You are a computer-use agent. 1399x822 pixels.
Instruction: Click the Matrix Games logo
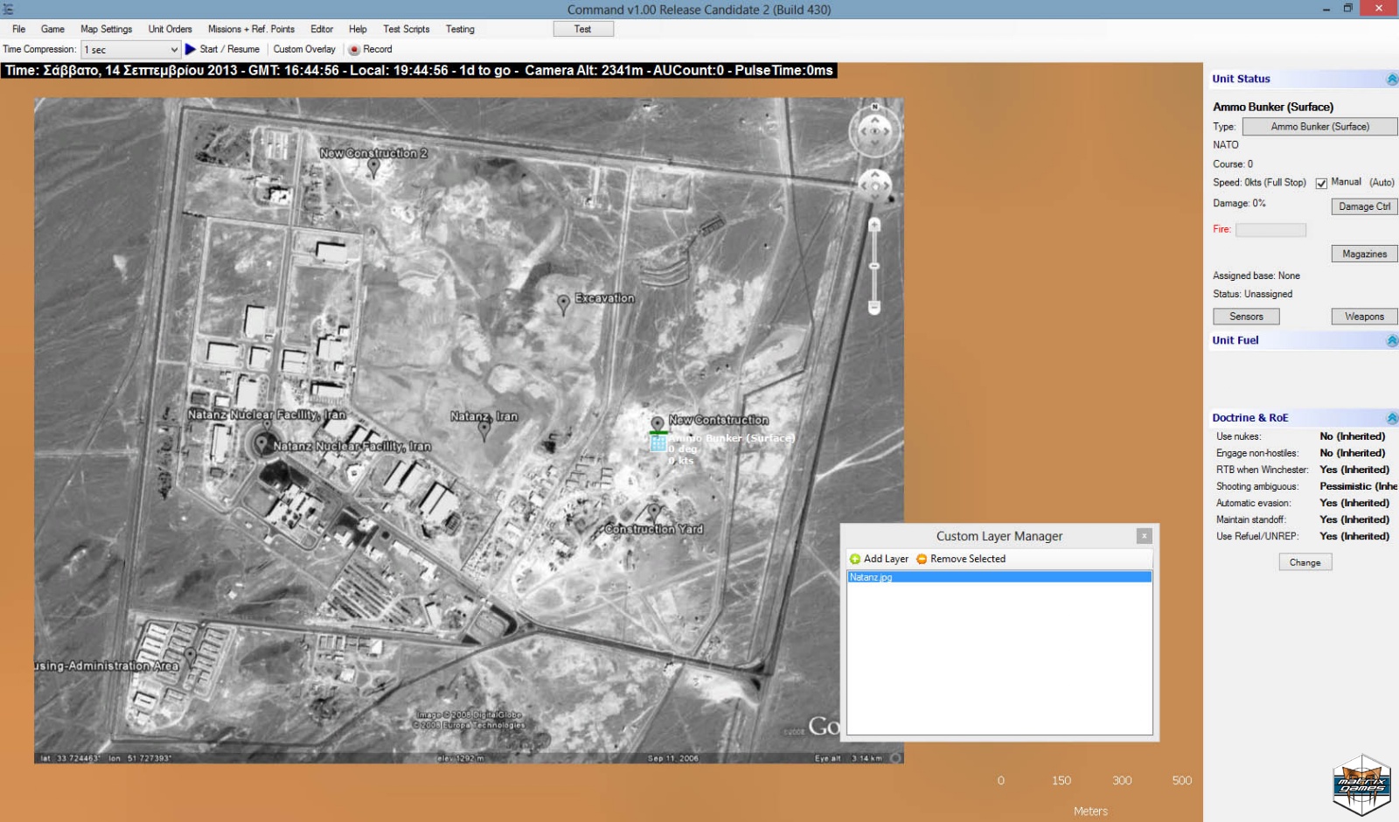tap(1361, 784)
